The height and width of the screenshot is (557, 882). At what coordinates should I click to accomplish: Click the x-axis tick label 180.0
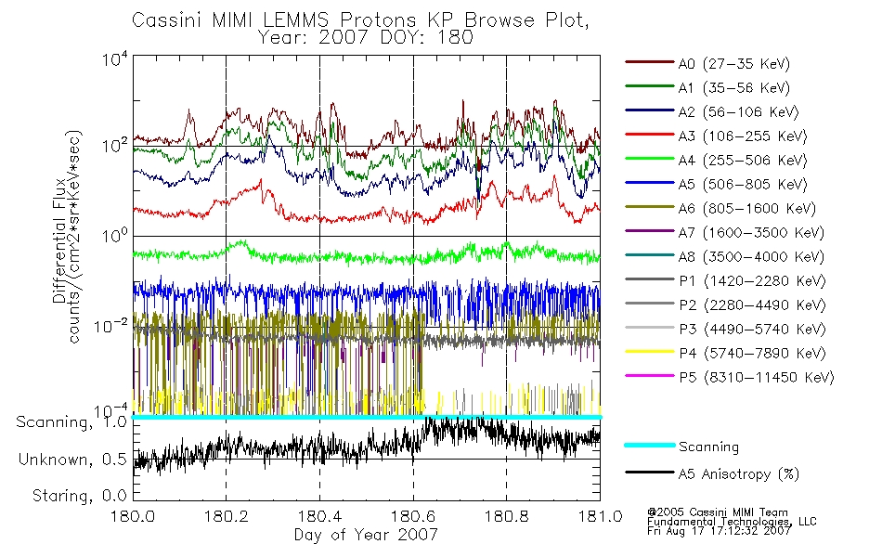(x=133, y=516)
